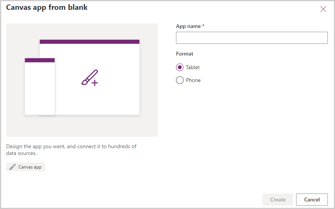This screenshot has width=335, height=209.
Task: Click the paintbrush plus icon in preview
Action: pyautogui.click(x=90, y=77)
